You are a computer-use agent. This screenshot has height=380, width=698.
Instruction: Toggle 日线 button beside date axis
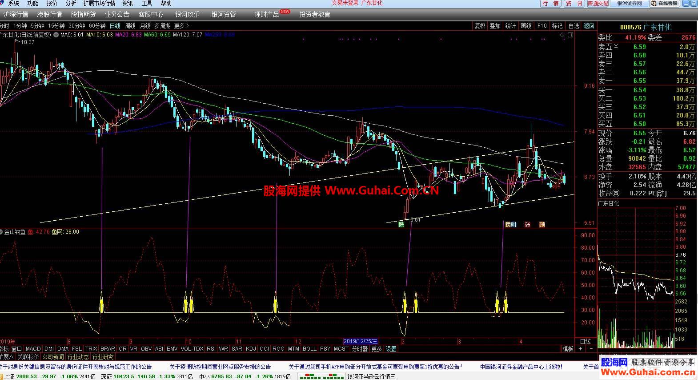pos(586,341)
